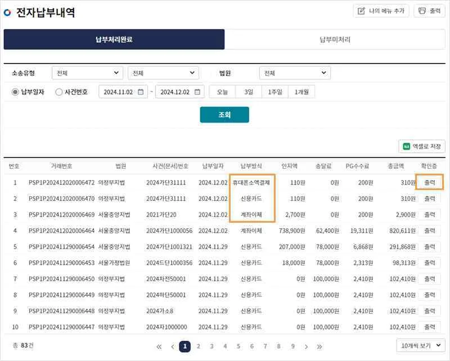Screen dimensions: 450x361
Task: Print the certificate for row 5
Action: point(429,247)
